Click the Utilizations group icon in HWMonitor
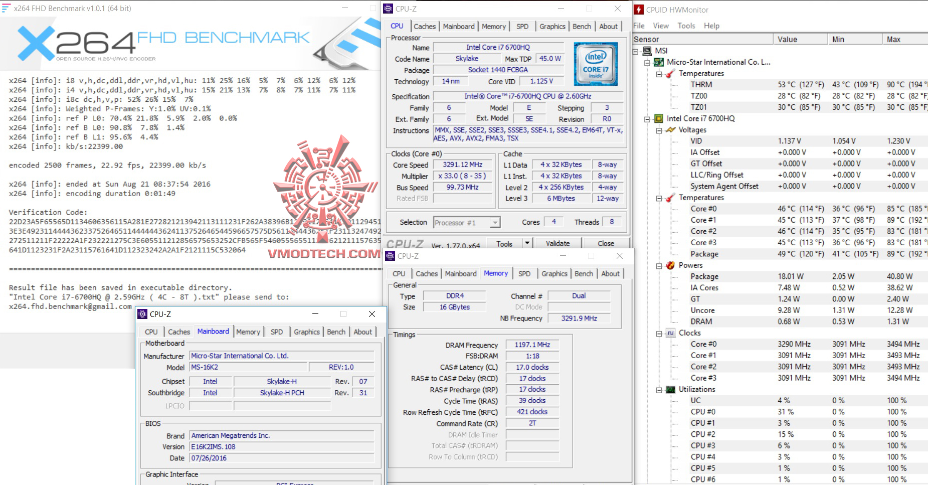This screenshot has width=928, height=485. [671, 389]
